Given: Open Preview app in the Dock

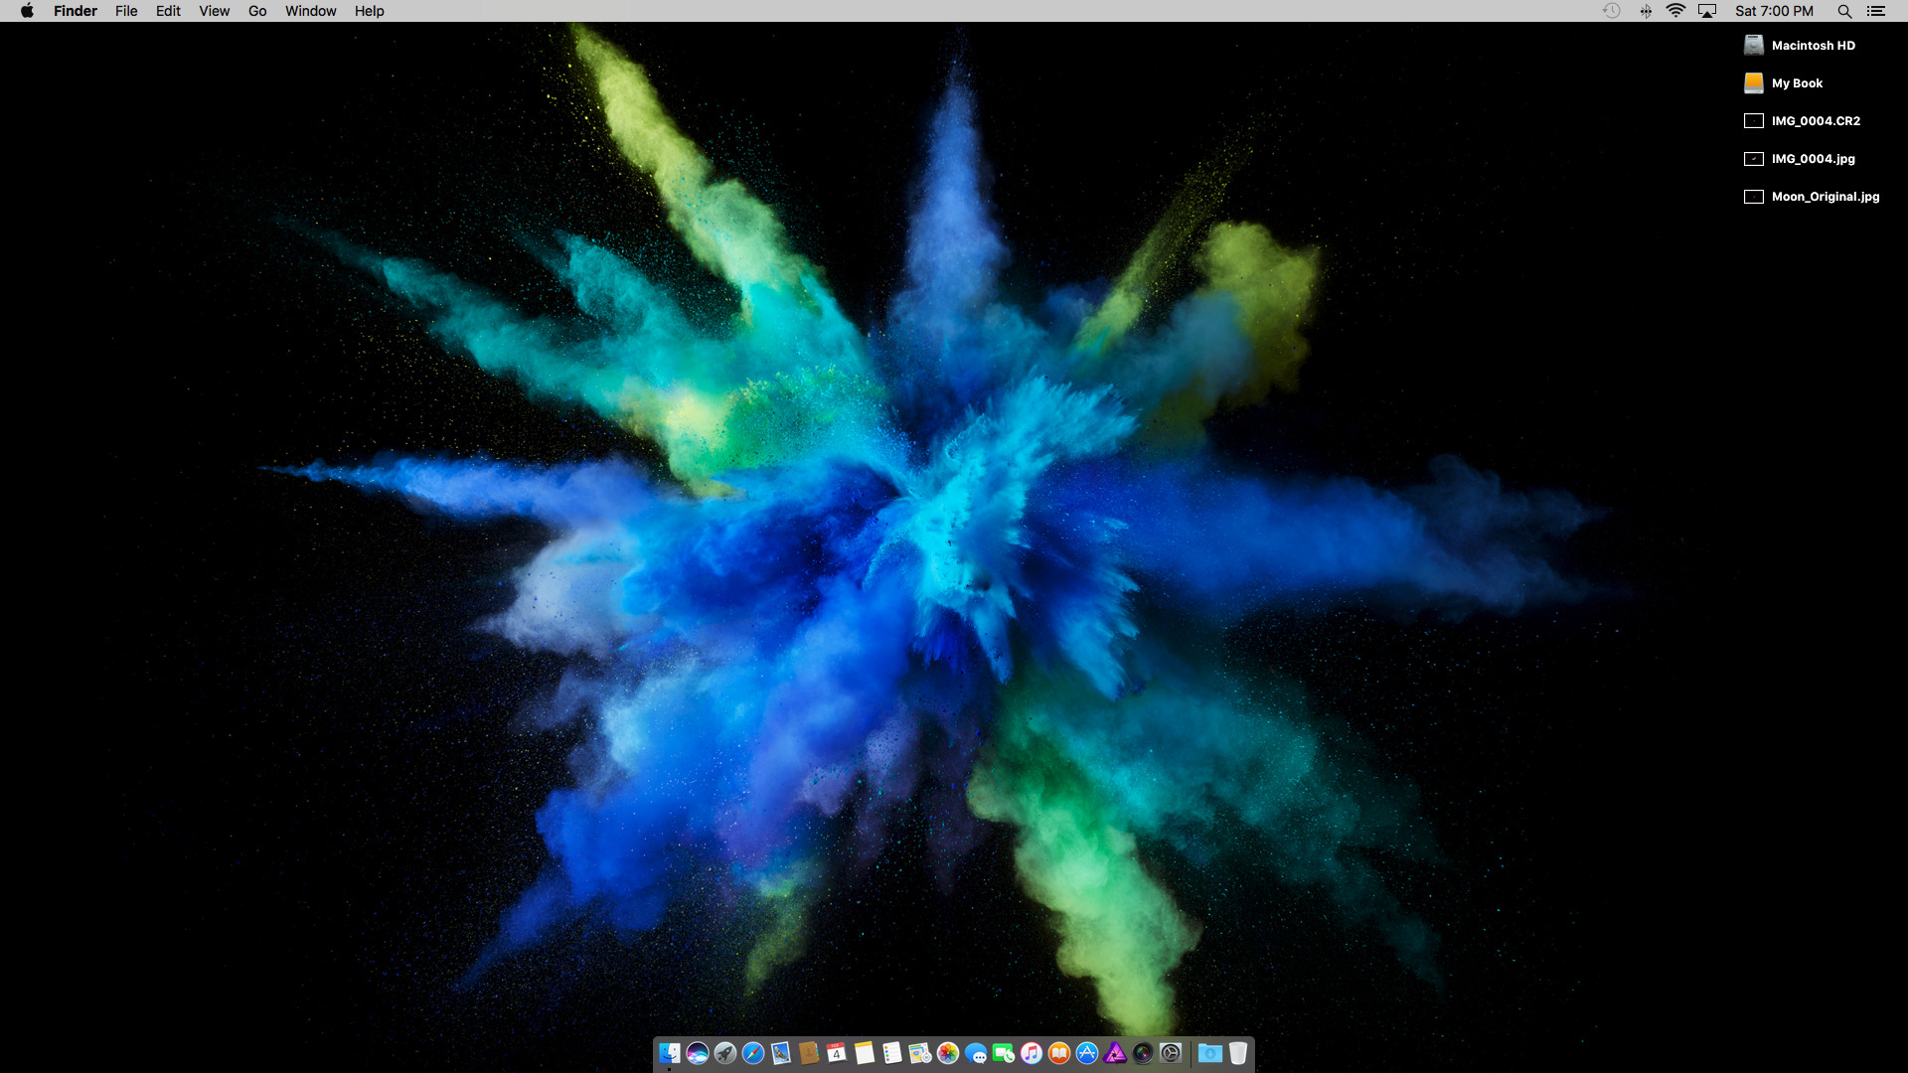Looking at the screenshot, I should 781,1053.
